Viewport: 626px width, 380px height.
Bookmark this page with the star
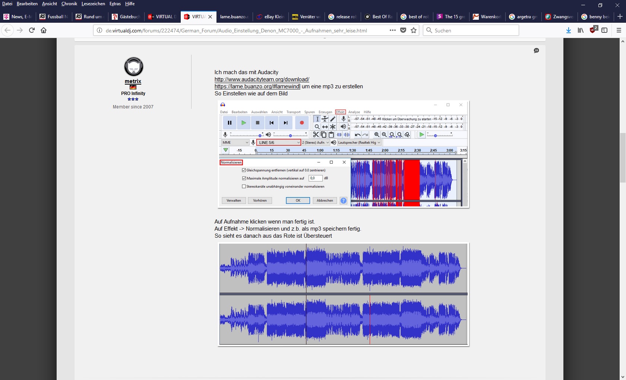coord(414,30)
